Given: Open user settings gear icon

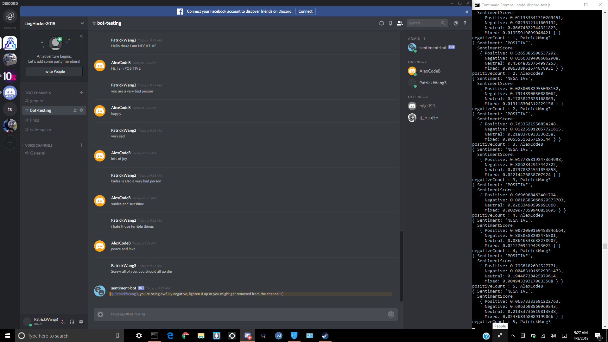Looking at the screenshot, I should click(x=81, y=322).
